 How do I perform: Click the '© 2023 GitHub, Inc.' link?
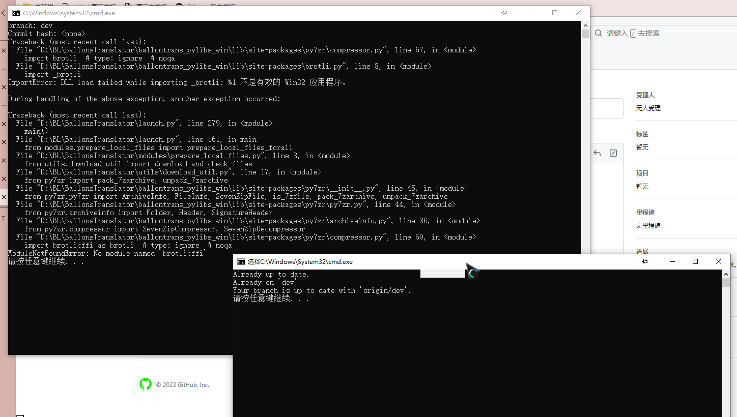[x=183, y=384]
